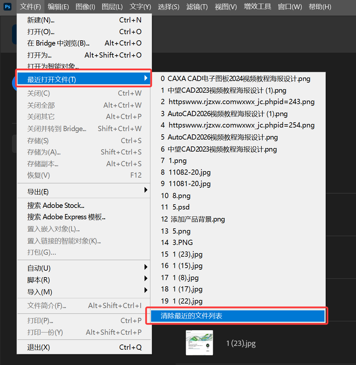Expand the 导入(M) submenu

(84, 292)
